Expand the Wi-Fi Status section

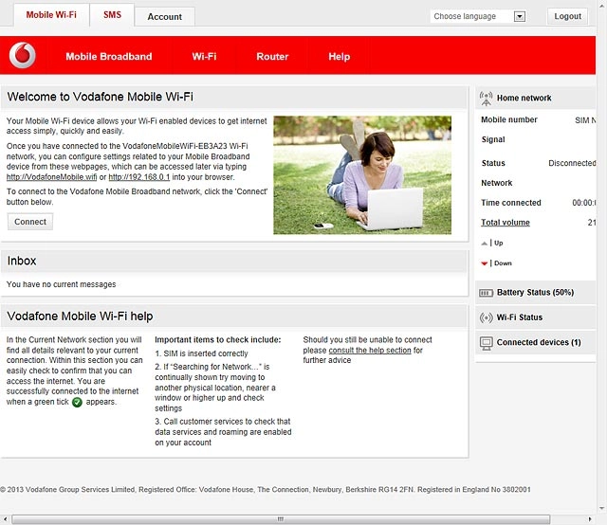coord(535,317)
